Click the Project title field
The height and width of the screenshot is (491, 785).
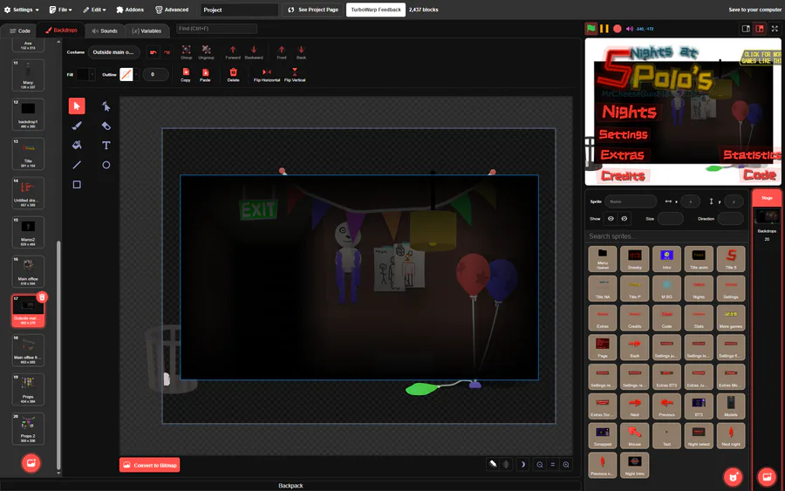(239, 10)
